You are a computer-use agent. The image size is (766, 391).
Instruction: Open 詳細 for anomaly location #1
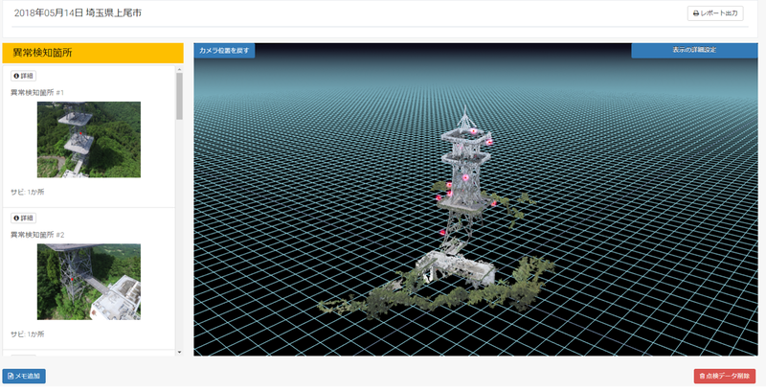[23, 76]
